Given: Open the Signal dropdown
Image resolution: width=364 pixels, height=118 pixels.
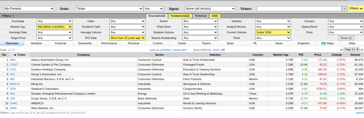Looking at the screenshot, I should pyautogui.click(x=210, y=9).
